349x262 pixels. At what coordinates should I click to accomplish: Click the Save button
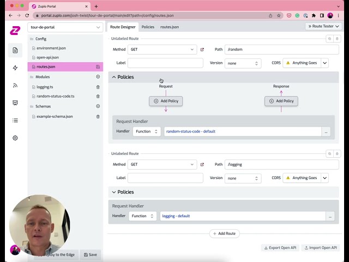(91, 255)
